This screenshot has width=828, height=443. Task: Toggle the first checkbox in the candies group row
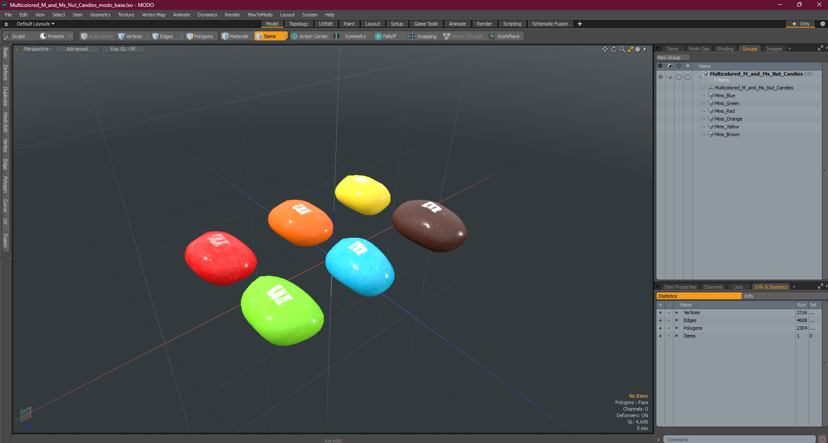[679, 77]
